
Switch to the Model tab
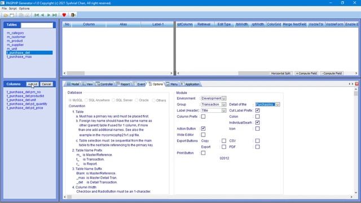[x=73, y=84]
